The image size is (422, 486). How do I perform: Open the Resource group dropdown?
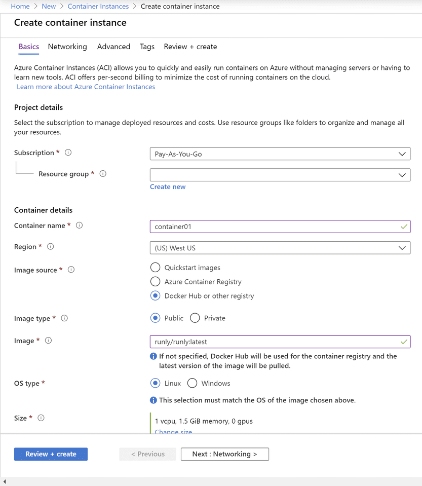(x=280, y=175)
